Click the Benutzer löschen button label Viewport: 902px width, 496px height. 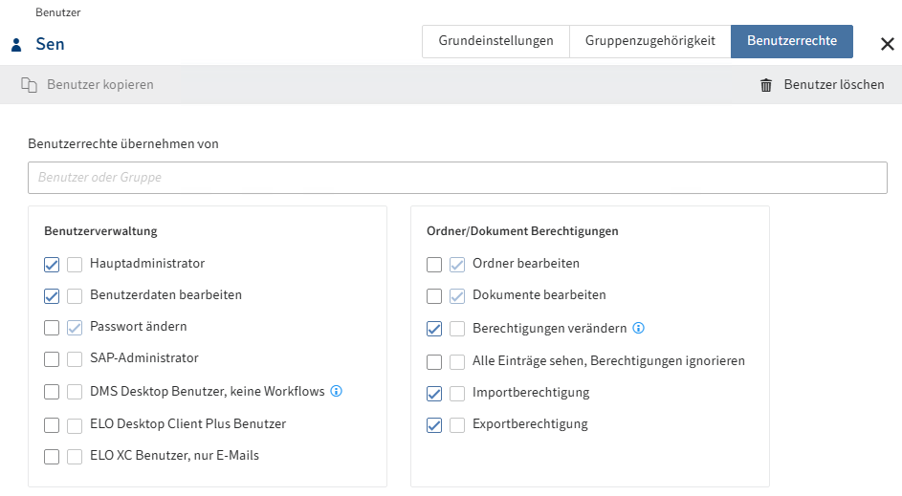[x=833, y=84]
